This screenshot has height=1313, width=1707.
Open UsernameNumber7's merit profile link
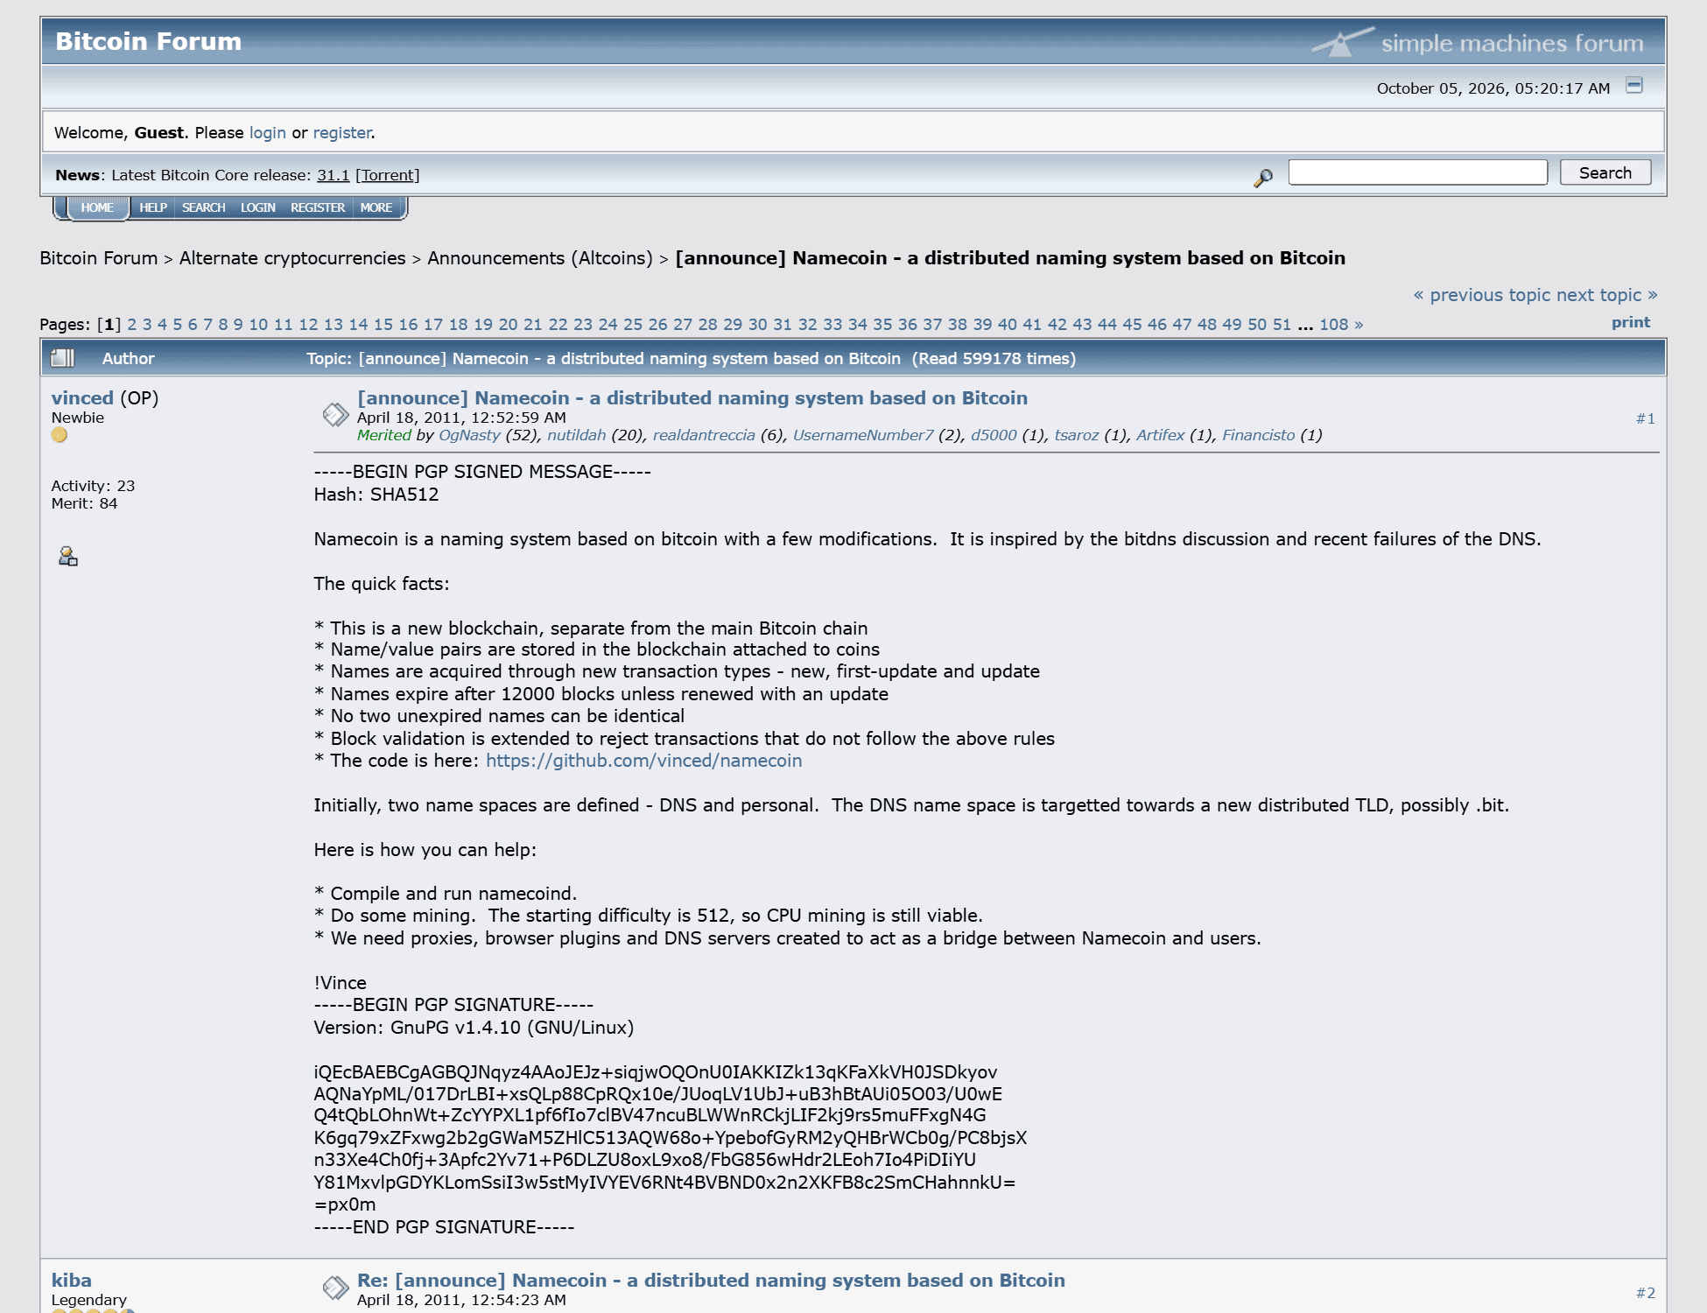coord(863,435)
